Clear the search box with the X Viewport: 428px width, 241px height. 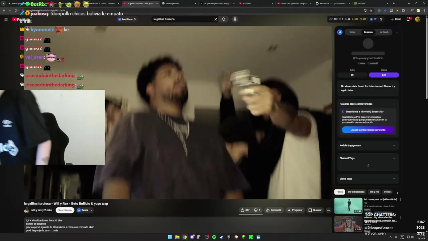point(216,19)
